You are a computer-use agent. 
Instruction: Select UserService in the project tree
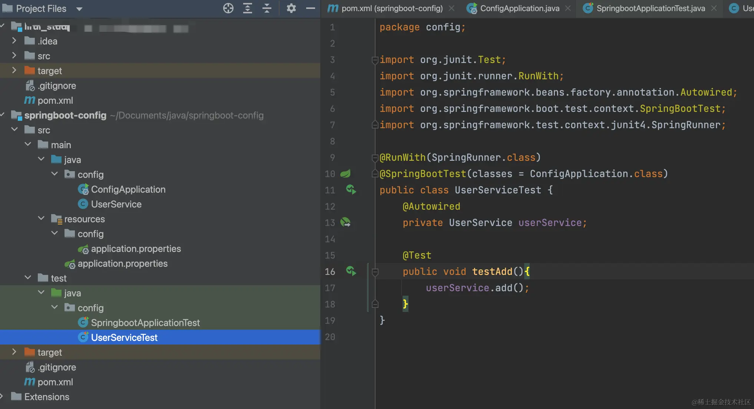[116, 204]
